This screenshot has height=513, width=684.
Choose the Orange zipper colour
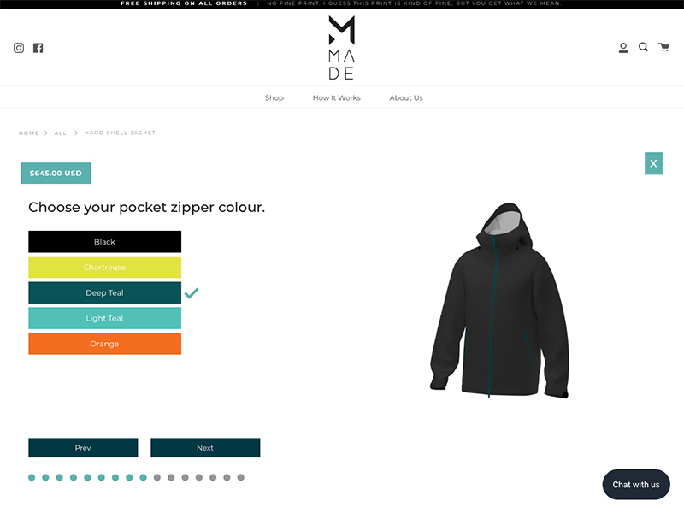coord(104,344)
